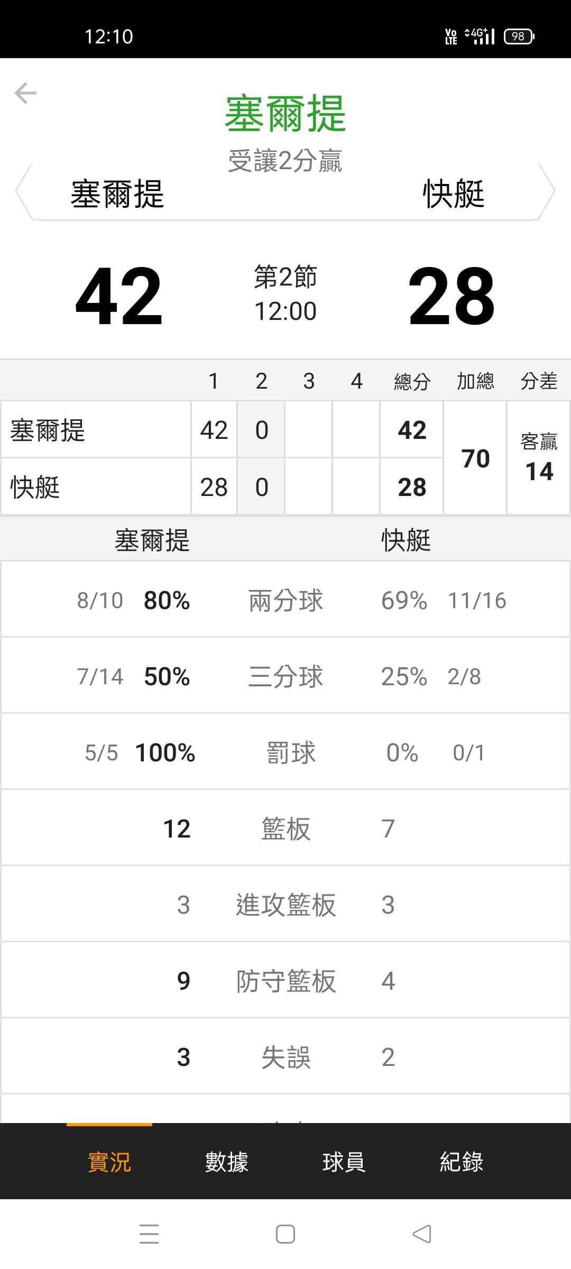Tap the 三分球 stat row label
The height and width of the screenshot is (1269, 571).
[x=285, y=676]
